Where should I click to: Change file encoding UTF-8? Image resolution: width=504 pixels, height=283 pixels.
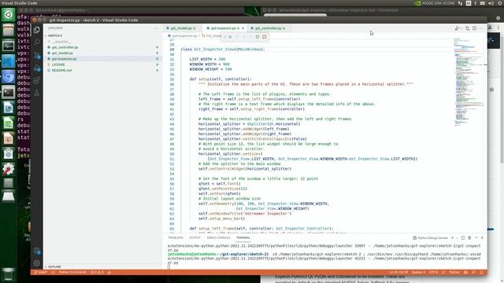coord(433,273)
